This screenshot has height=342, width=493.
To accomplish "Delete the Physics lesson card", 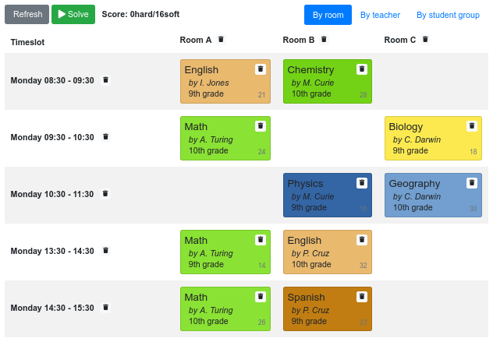I will (x=362, y=183).
